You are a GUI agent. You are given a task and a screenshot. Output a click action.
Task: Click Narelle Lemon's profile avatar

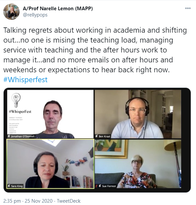tap(11, 12)
